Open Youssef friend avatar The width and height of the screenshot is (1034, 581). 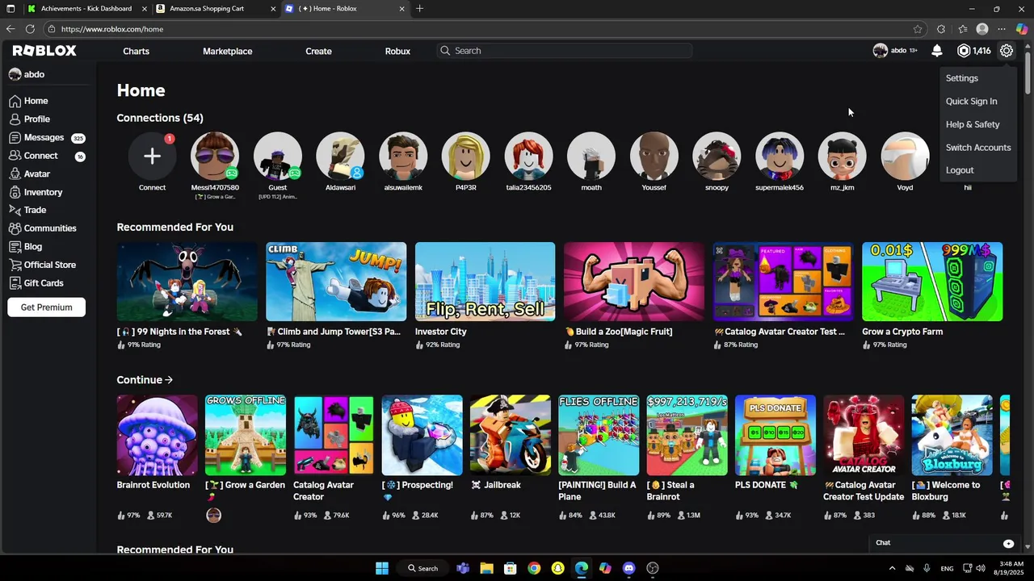click(x=654, y=156)
